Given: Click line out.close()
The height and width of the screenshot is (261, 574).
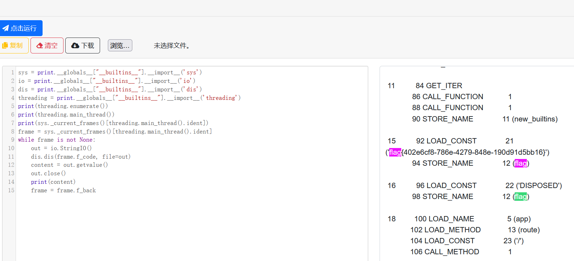Looking at the screenshot, I should (x=48, y=173).
